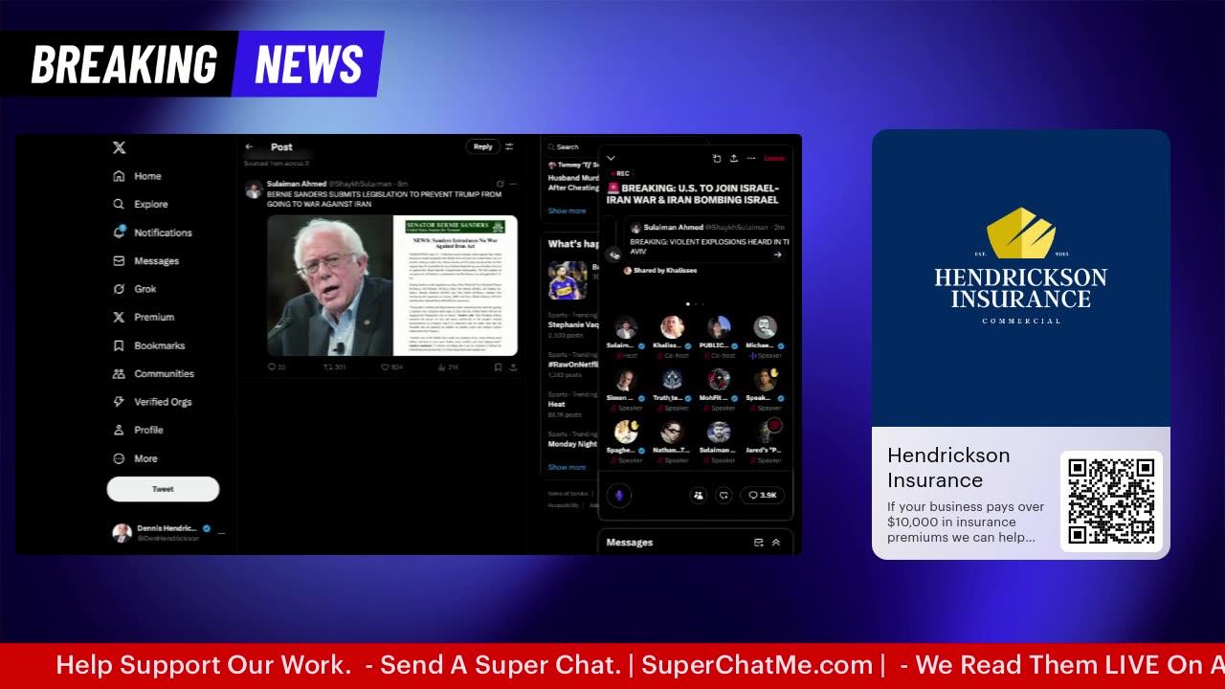Click the Search field
This screenshot has height=689, width=1225.
pos(571,146)
